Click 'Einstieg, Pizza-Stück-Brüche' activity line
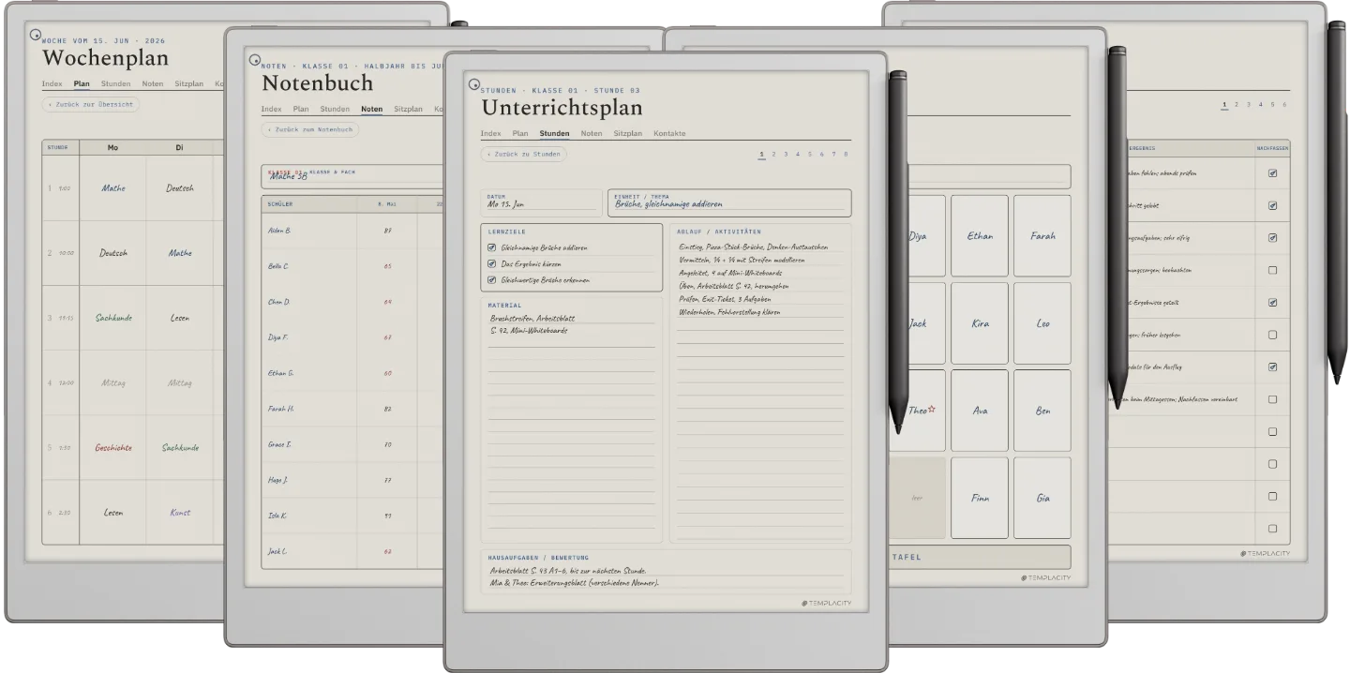This screenshot has height=673, width=1350. 753,247
